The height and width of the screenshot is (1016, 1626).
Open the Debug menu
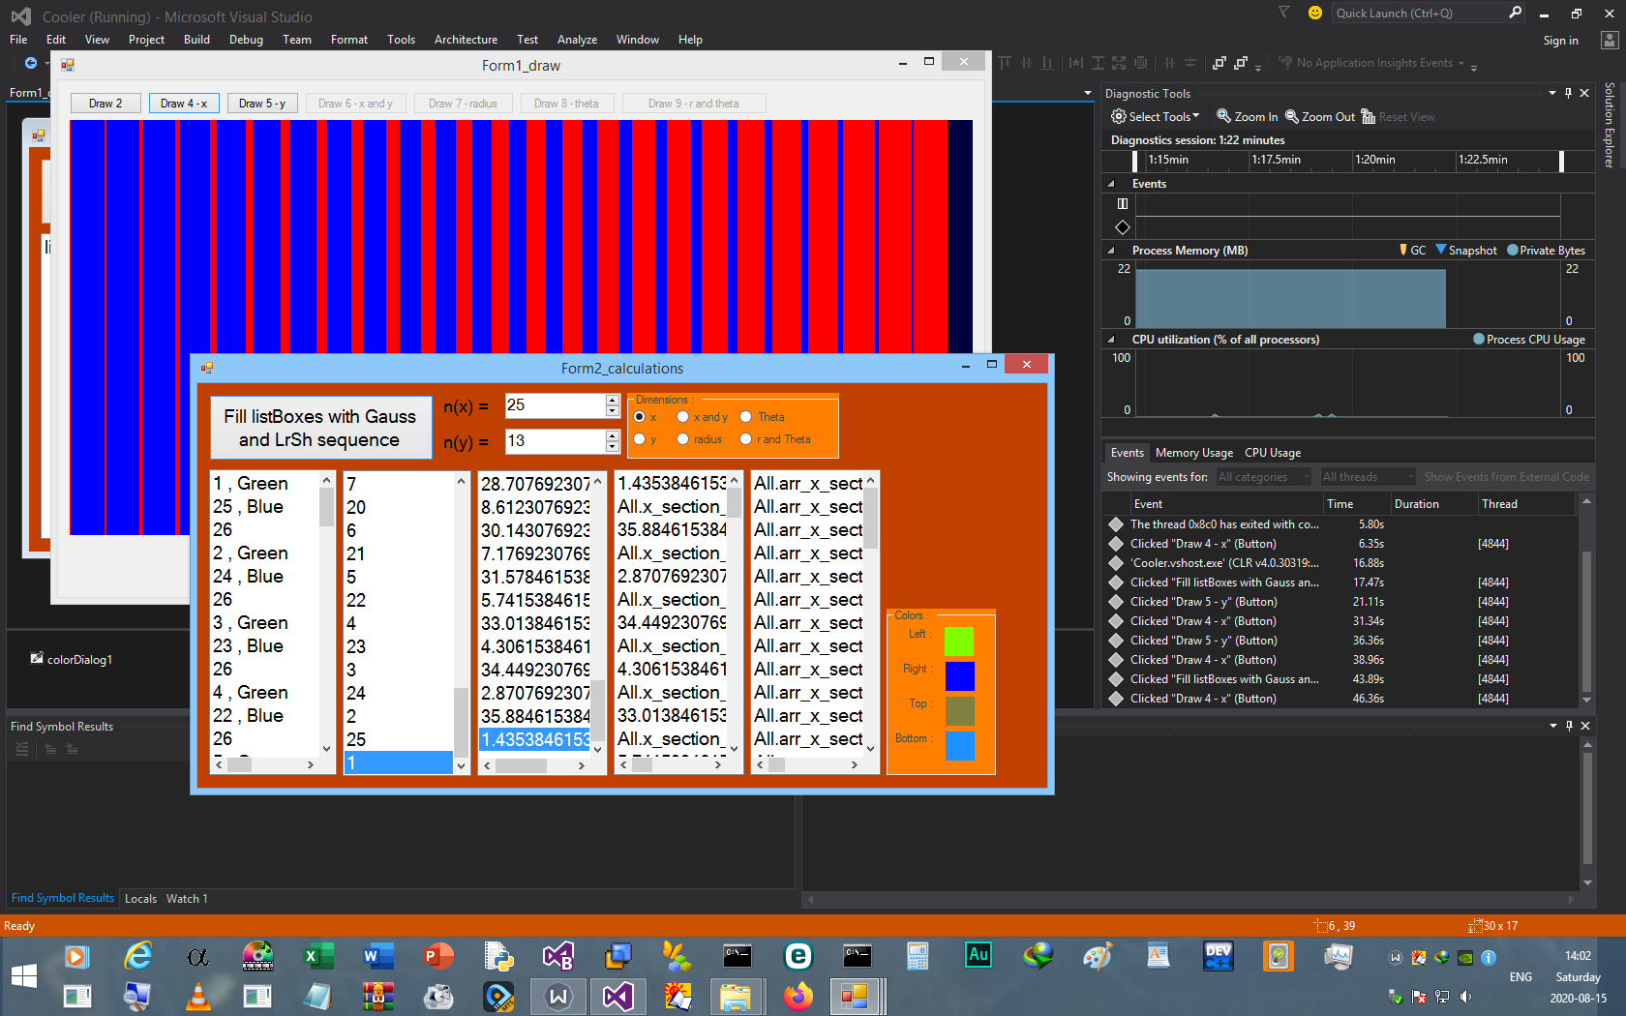(x=246, y=40)
